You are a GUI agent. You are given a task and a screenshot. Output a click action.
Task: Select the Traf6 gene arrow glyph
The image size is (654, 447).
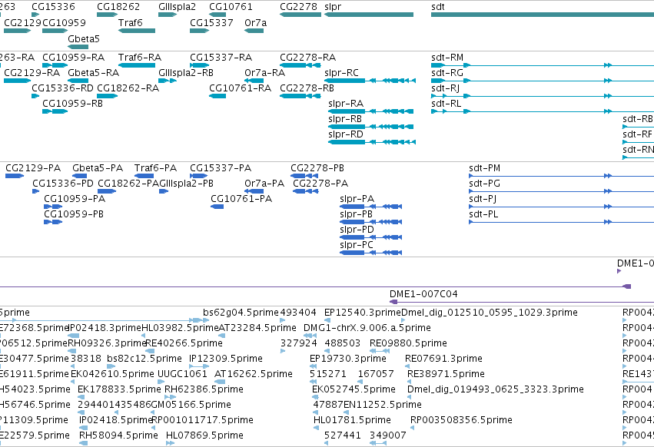(137, 31)
